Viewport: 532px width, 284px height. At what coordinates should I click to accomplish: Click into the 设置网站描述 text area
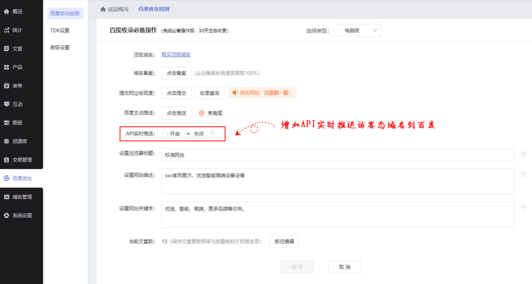(x=337, y=181)
